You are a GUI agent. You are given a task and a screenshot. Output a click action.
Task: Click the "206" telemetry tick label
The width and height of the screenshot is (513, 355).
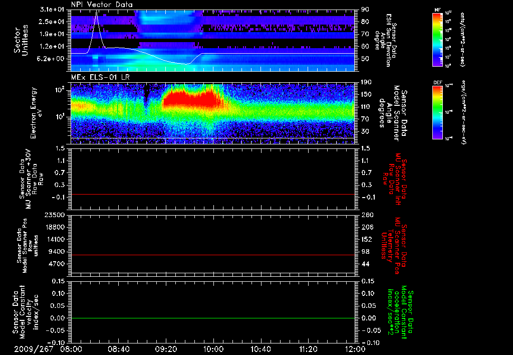click(x=367, y=227)
